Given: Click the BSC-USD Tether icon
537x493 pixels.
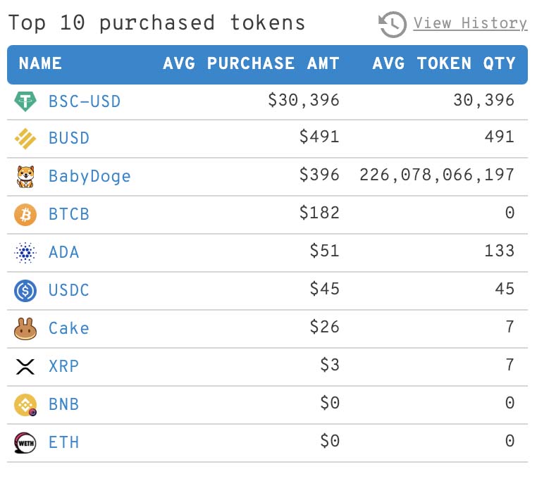Looking at the screenshot, I should pyautogui.click(x=25, y=101).
